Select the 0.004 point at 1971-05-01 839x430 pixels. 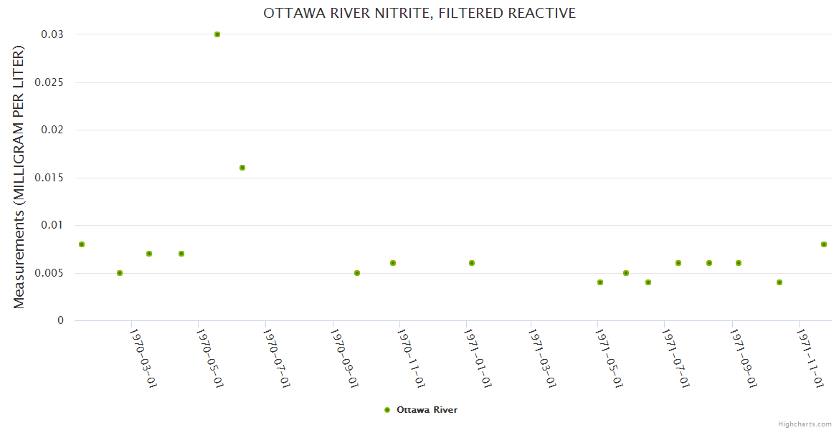600,282
